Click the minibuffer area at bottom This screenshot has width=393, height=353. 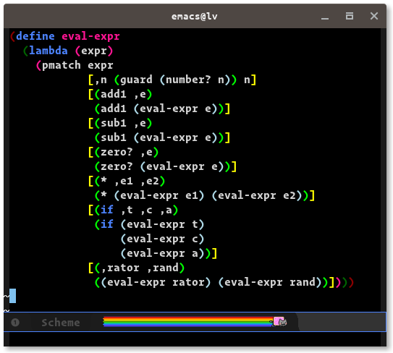[x=195, y=339]
